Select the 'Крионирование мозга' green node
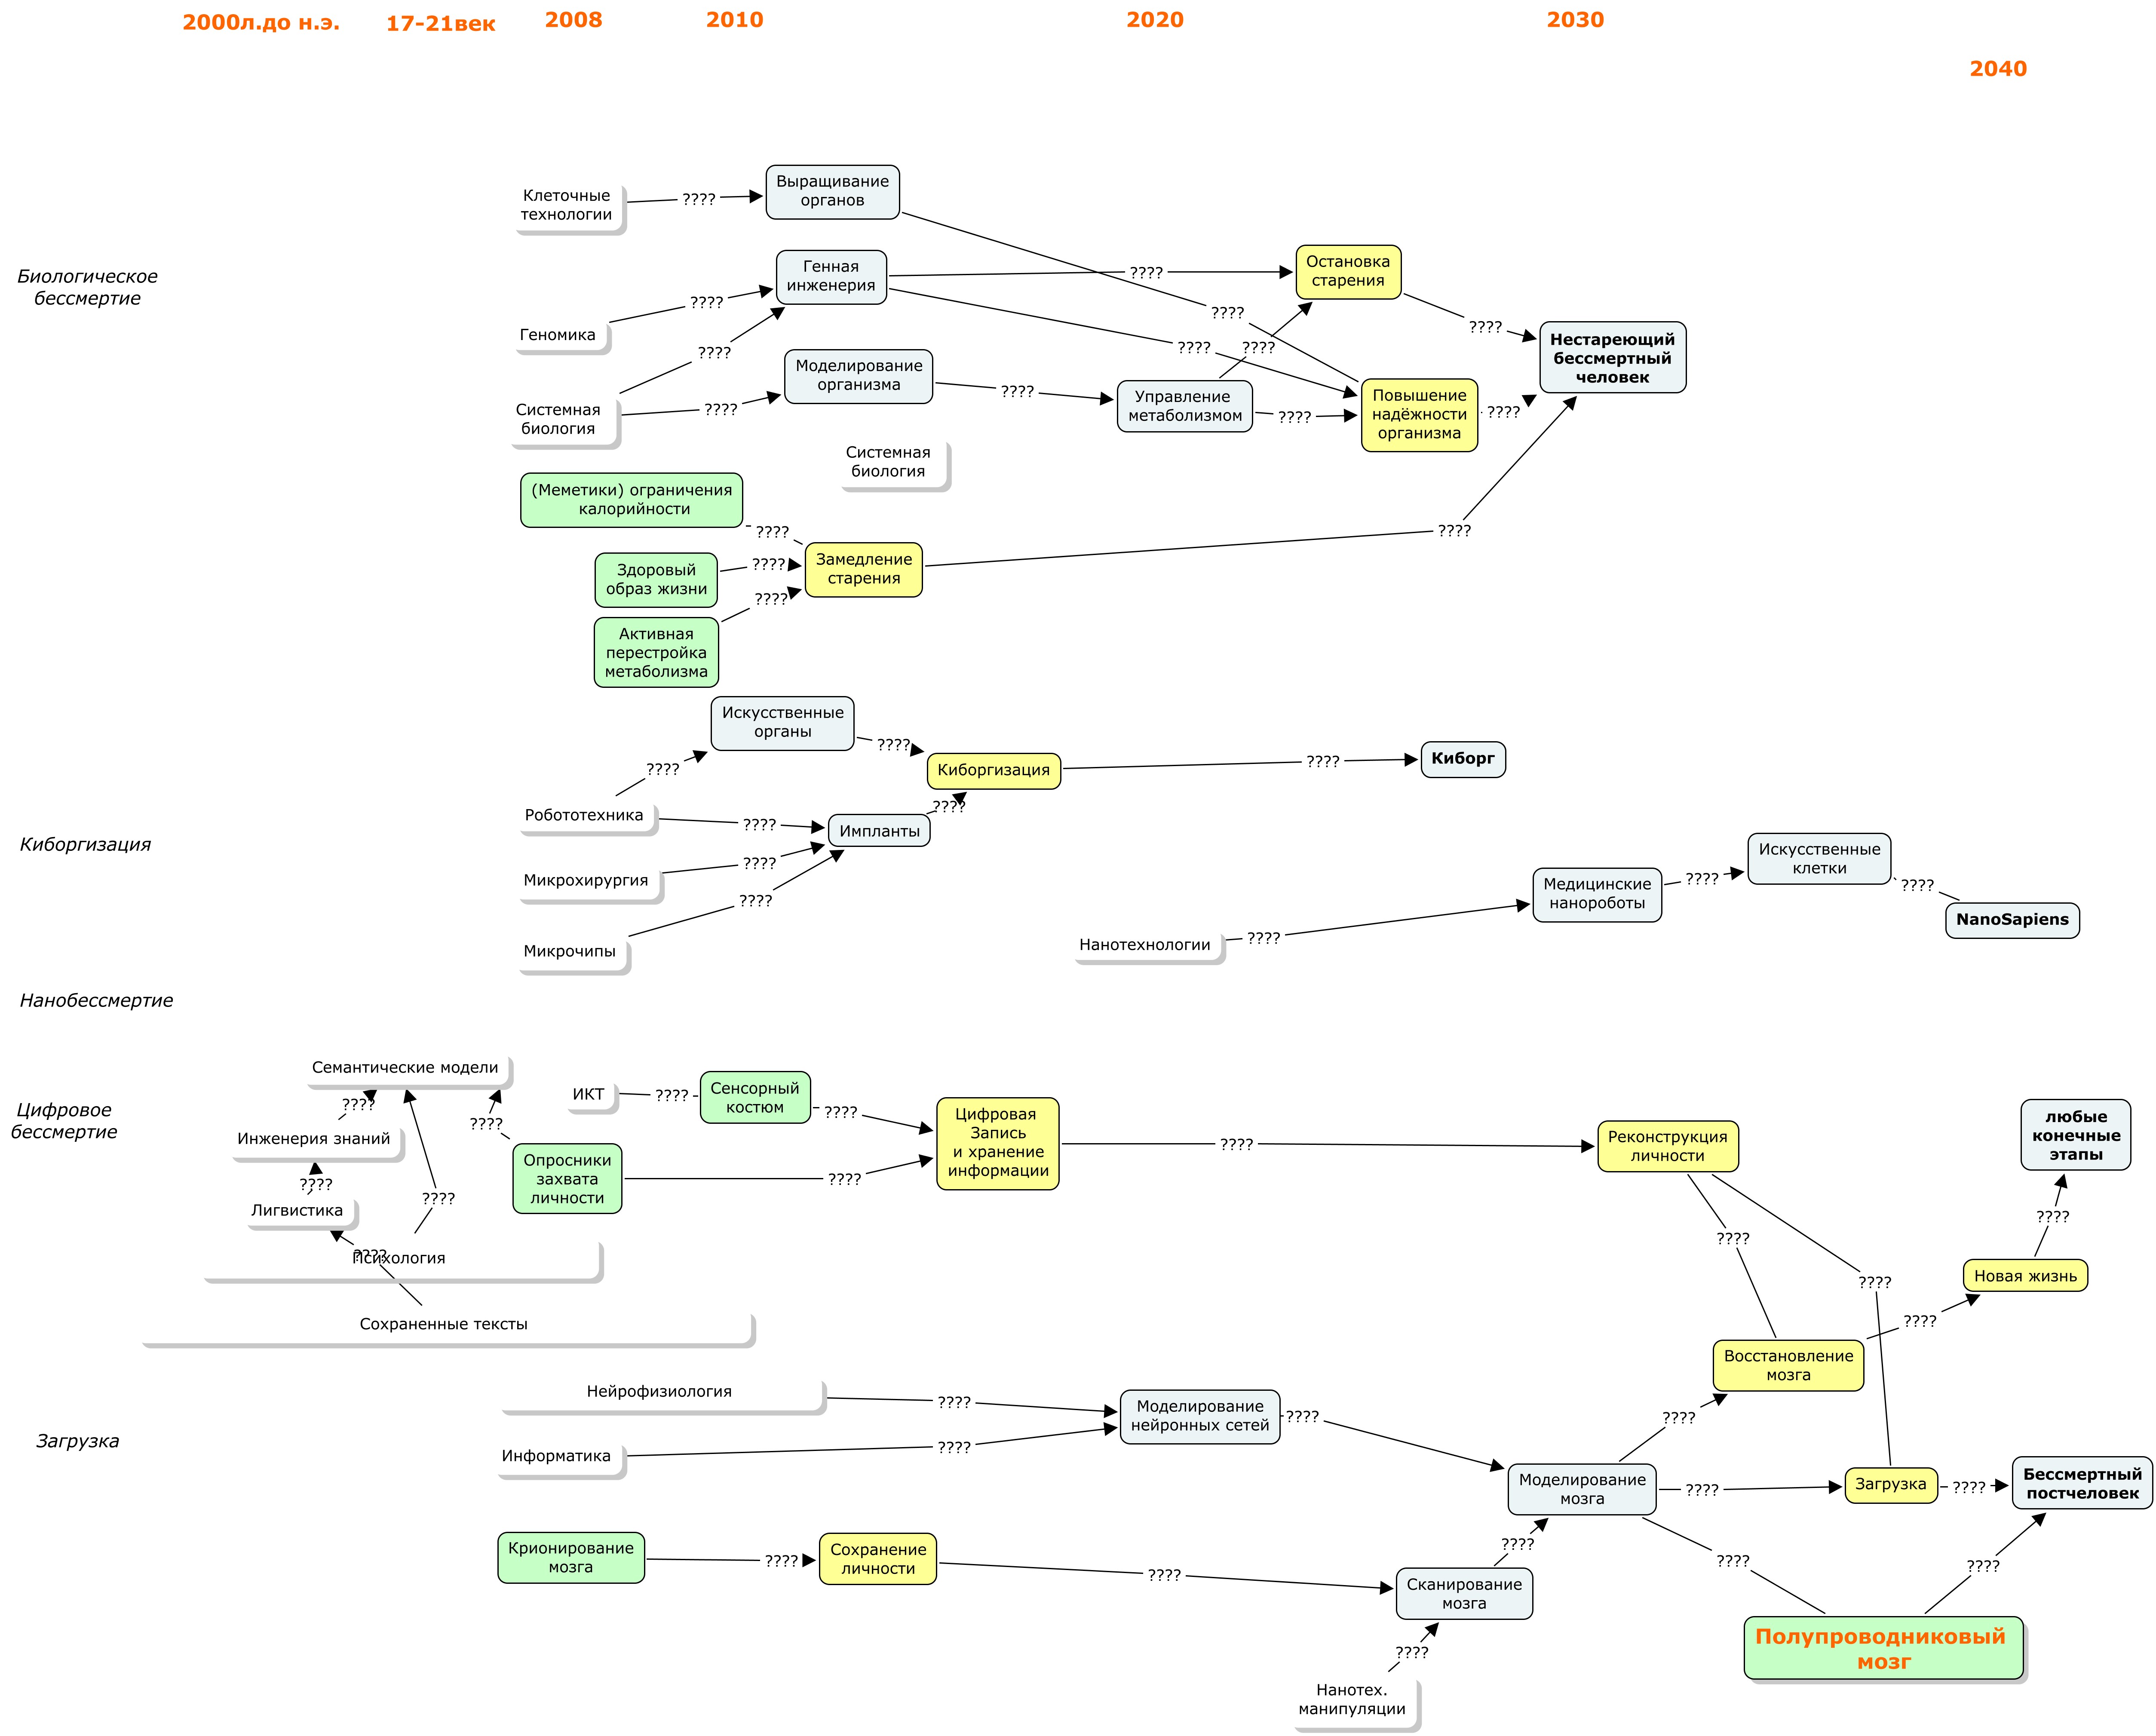2156x1736 pixels. 571,1558
